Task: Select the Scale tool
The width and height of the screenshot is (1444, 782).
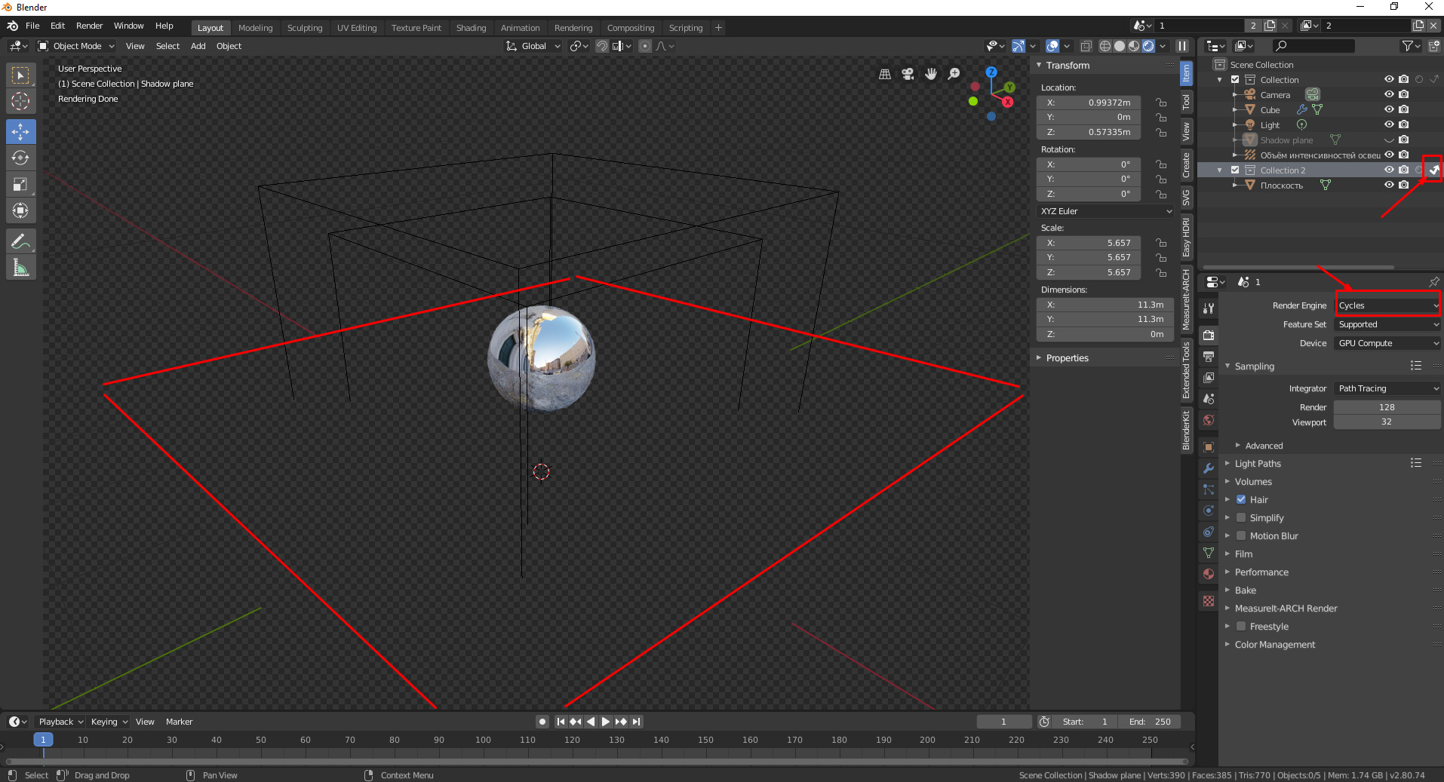Action: (x=20, y=185)
